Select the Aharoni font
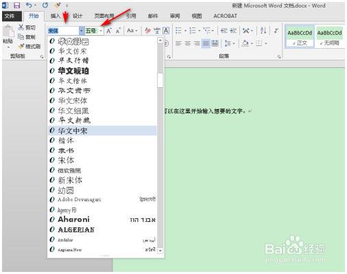Viewport: 347px width, 274px height. (x=102, y=220)
